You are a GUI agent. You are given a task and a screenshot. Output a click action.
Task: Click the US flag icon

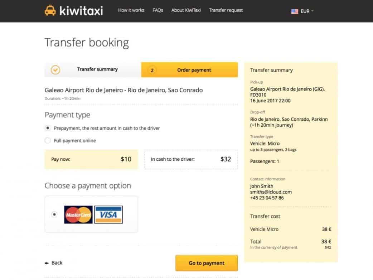tap(295, 11)
